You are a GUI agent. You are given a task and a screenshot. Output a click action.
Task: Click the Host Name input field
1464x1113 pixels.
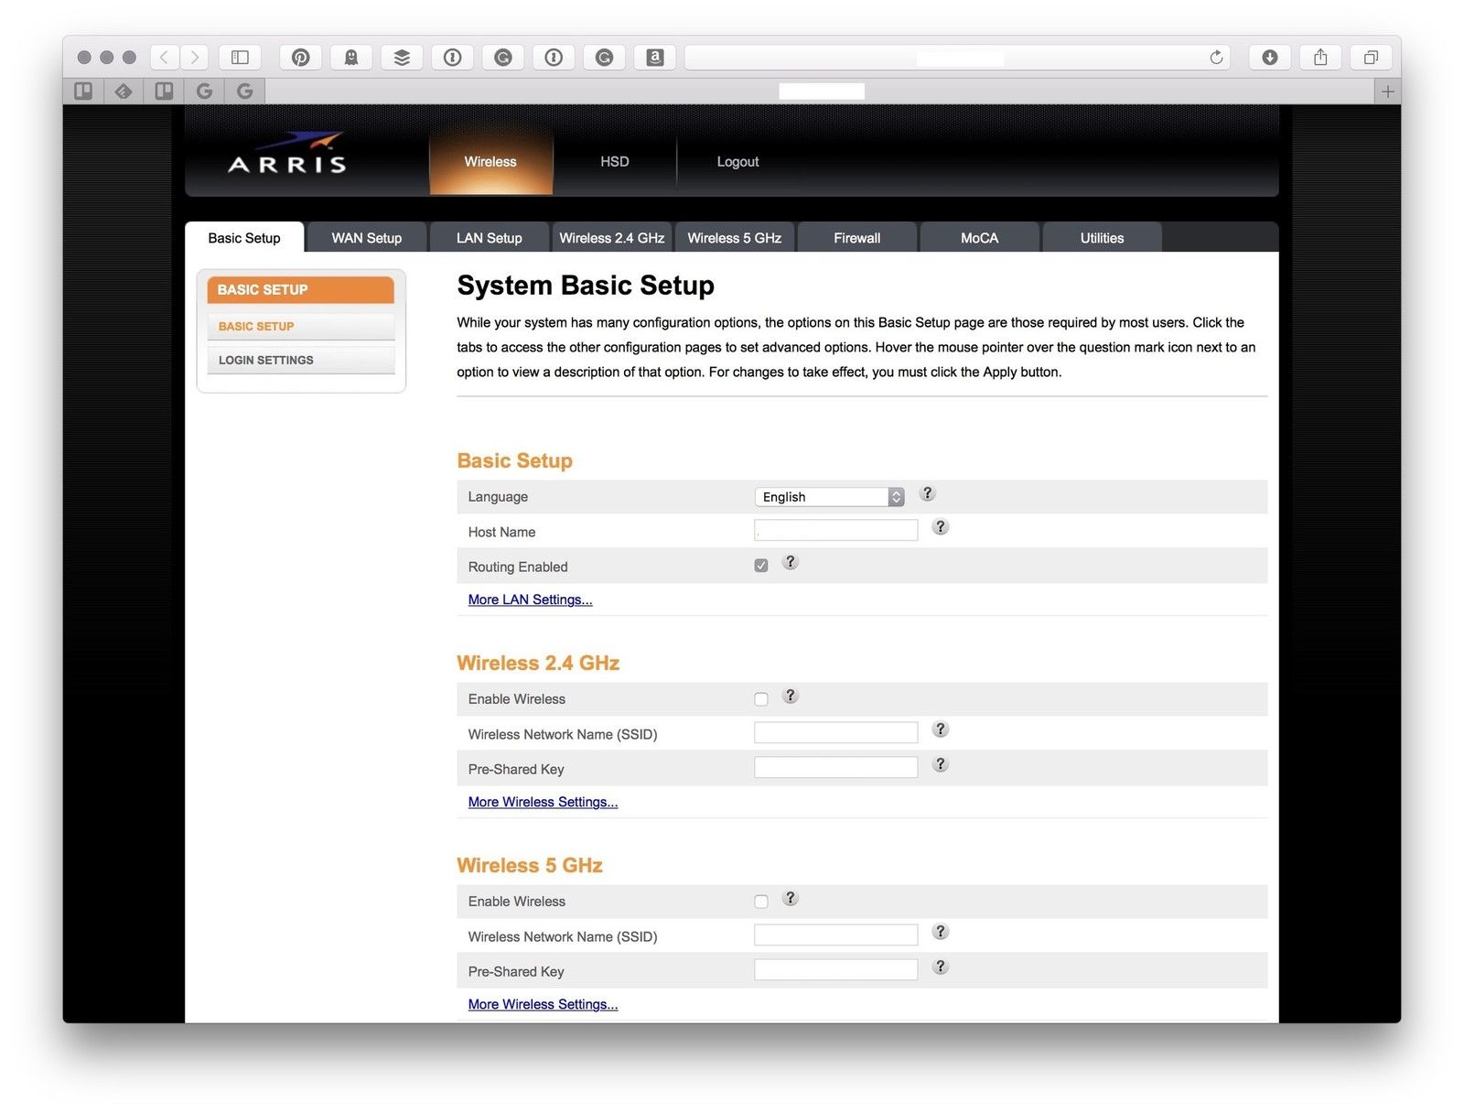coord(835,531)
